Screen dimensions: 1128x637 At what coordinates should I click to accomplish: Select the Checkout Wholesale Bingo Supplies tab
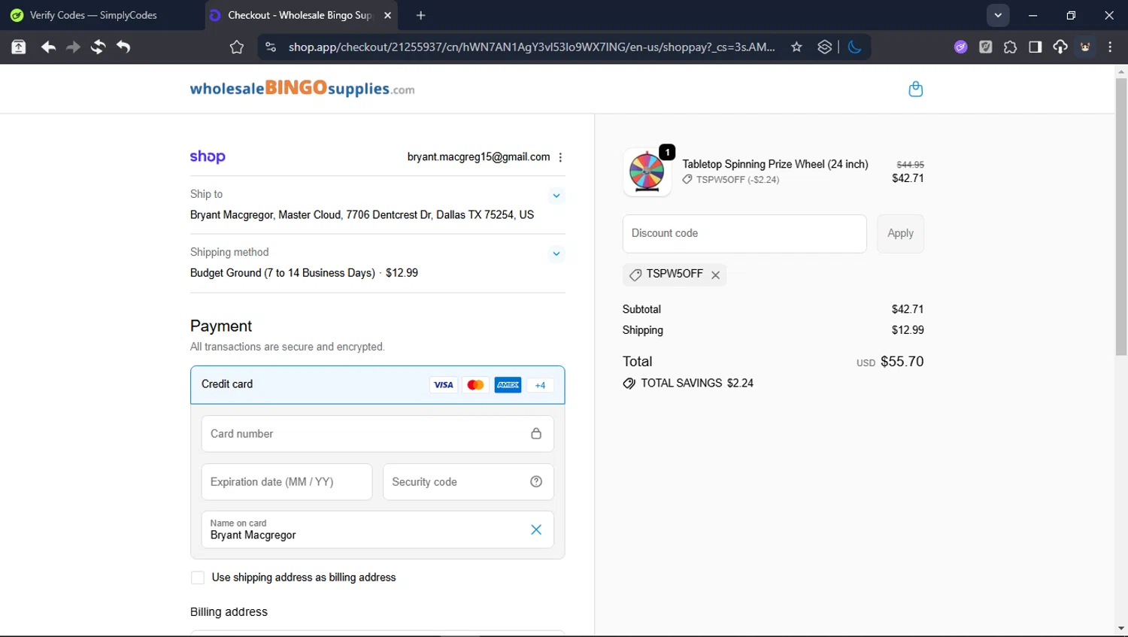click(299, 15)
